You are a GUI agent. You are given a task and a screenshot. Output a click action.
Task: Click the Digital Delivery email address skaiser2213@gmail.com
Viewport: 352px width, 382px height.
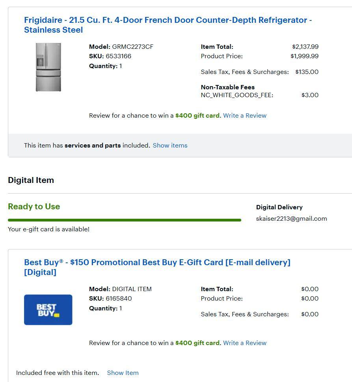(x=291, y=218)
